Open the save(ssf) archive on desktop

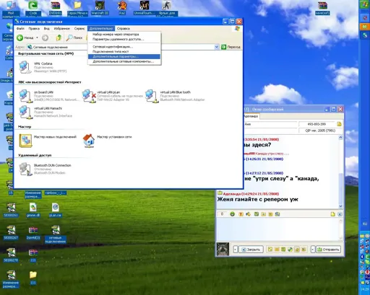[322, 8]
